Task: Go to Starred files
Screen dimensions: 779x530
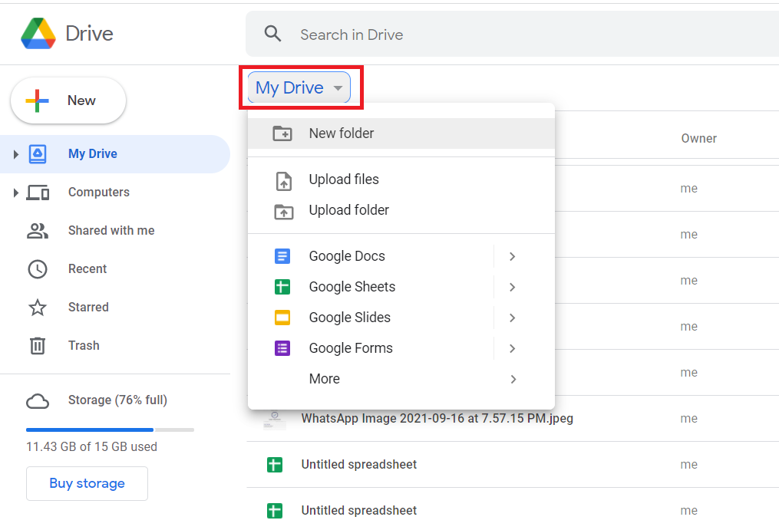Action: click(115, 307)
